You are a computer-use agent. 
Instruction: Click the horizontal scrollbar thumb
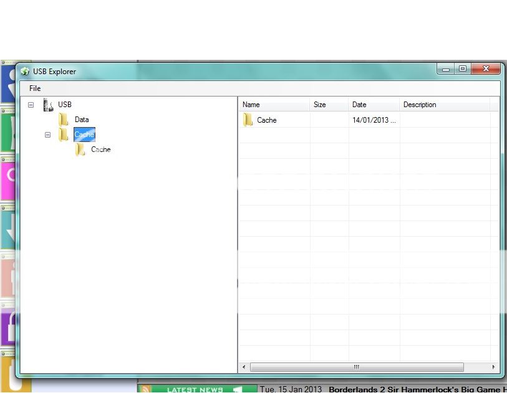(356, 367)
